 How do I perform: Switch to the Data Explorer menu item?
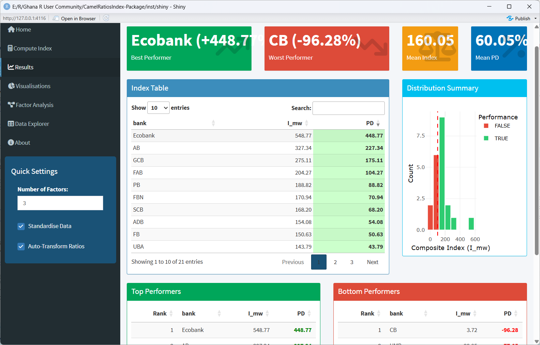[60, 124]
